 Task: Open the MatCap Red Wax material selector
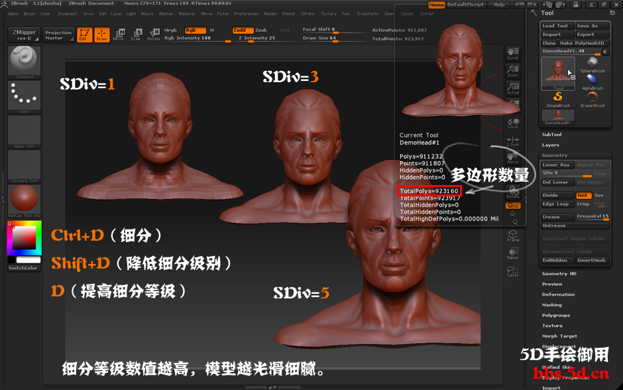coord(24,201)
